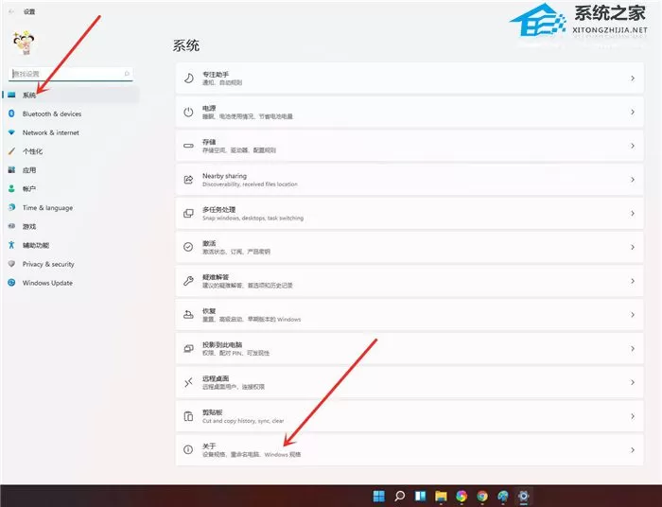Click the clipboard icon for 剪贴板
662x507 pixels.
point(188,416)
